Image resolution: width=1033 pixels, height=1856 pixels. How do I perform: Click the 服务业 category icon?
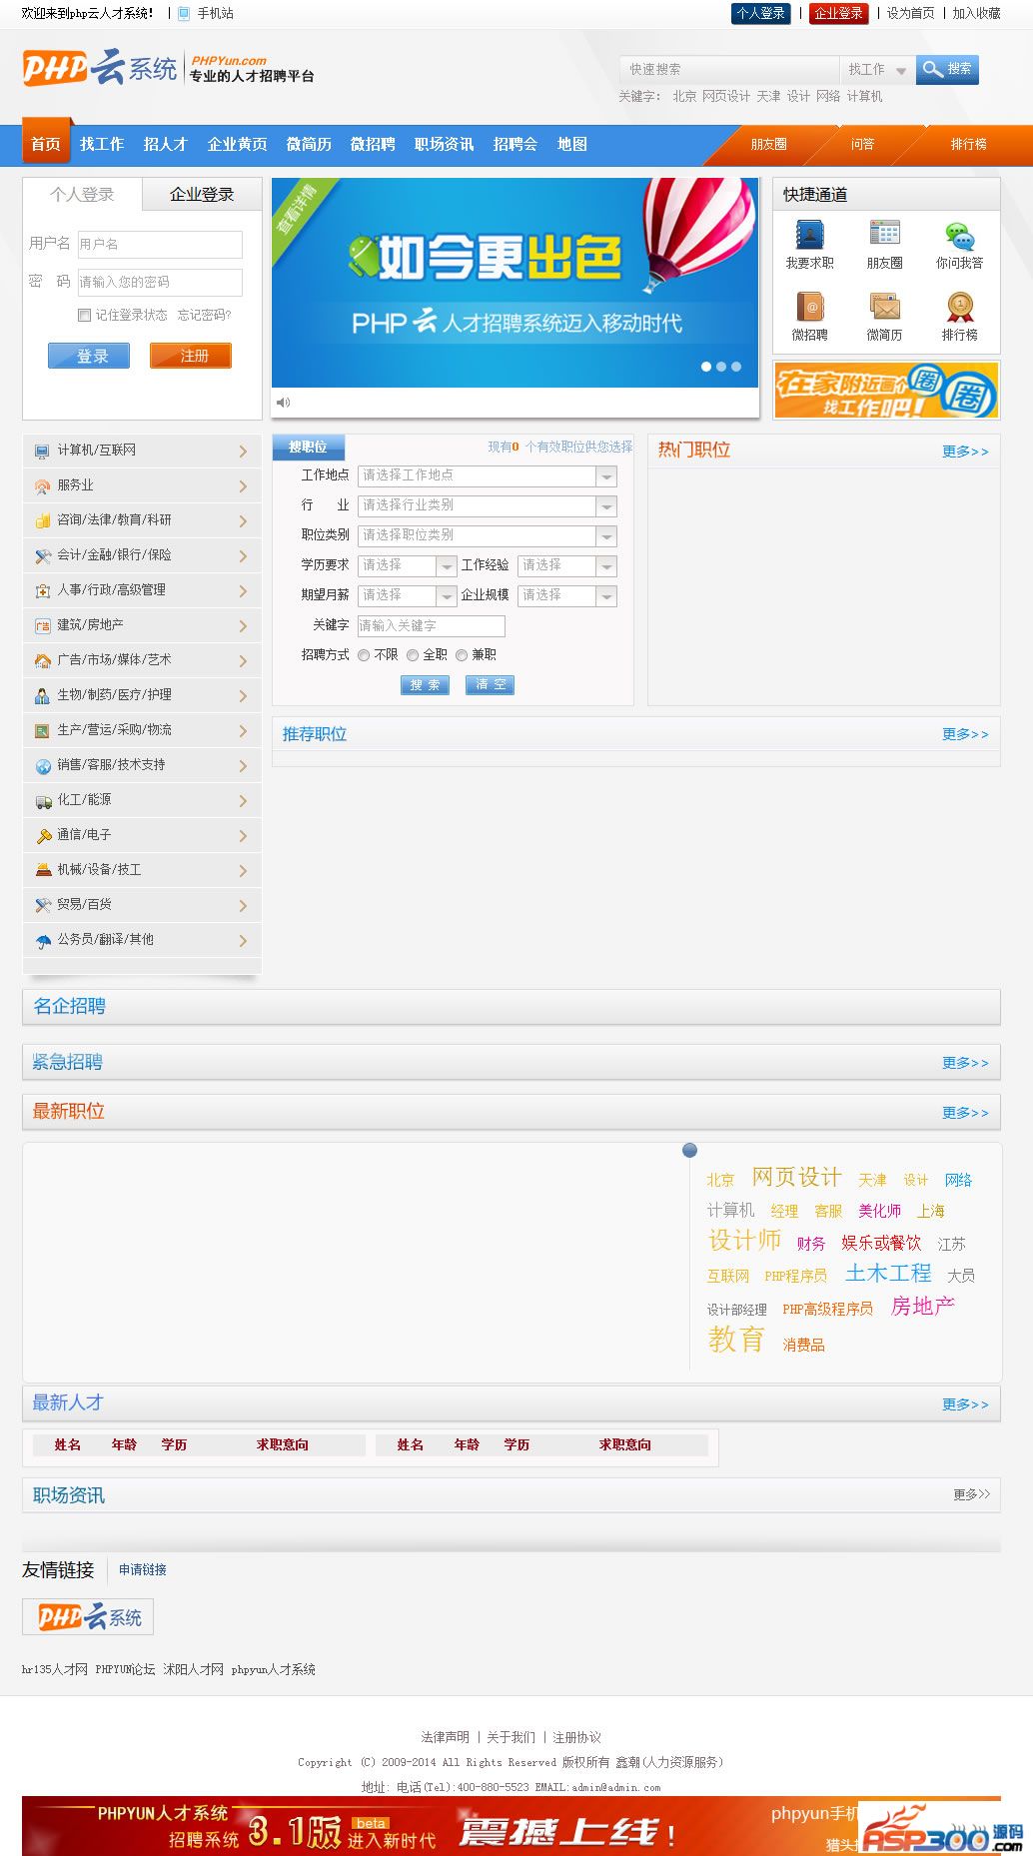coord(42,486)
